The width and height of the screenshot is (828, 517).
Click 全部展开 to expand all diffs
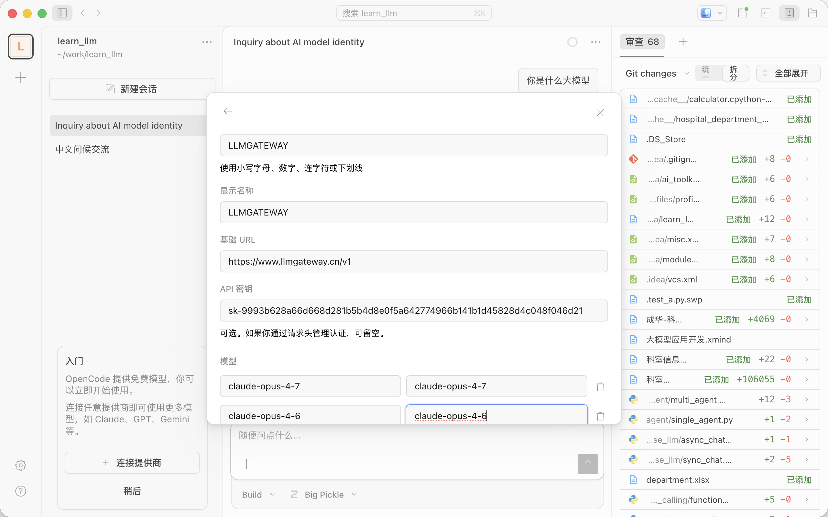coord(788,73)
